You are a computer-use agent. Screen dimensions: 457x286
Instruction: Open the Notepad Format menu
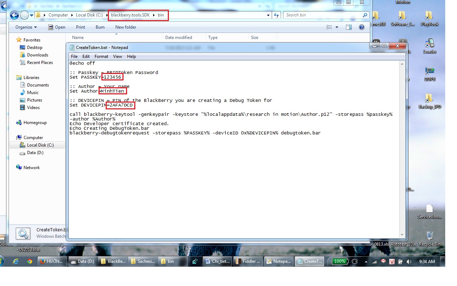pyautogui.click(x=101, y=56)
